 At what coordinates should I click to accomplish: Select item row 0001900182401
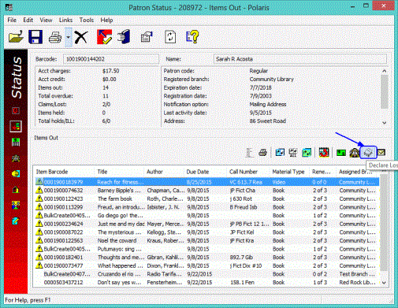click(207, 258)
